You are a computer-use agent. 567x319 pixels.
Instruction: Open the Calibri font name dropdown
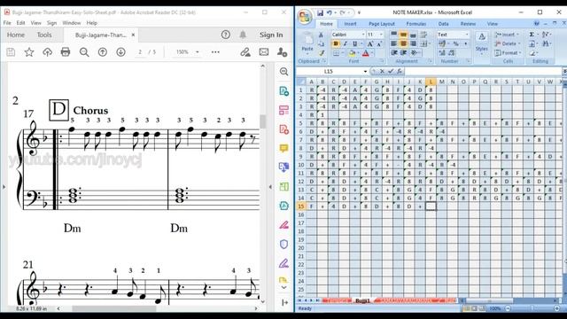click(363, 35)
